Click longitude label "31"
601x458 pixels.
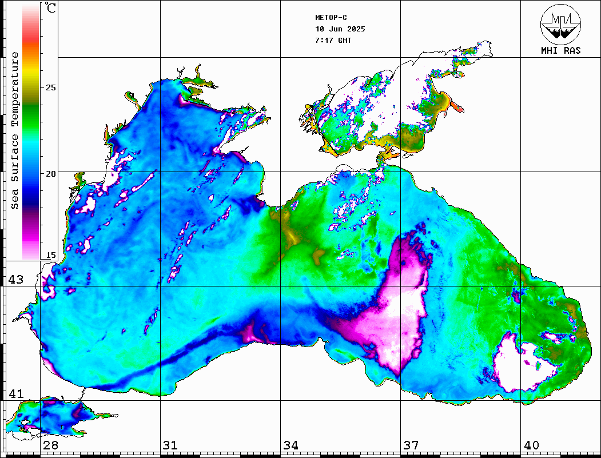pyautogui.click(x=170, y=445)
